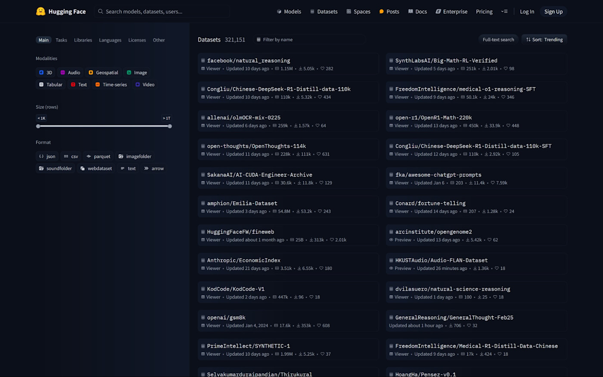The height and width of the screenshot is (377, 603).
Task: Click the Image modality icon
Action: (x=129, y=72)
